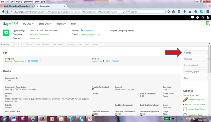Open the Firefox Tools menu

pyautogui.click(x=37, y=2)
